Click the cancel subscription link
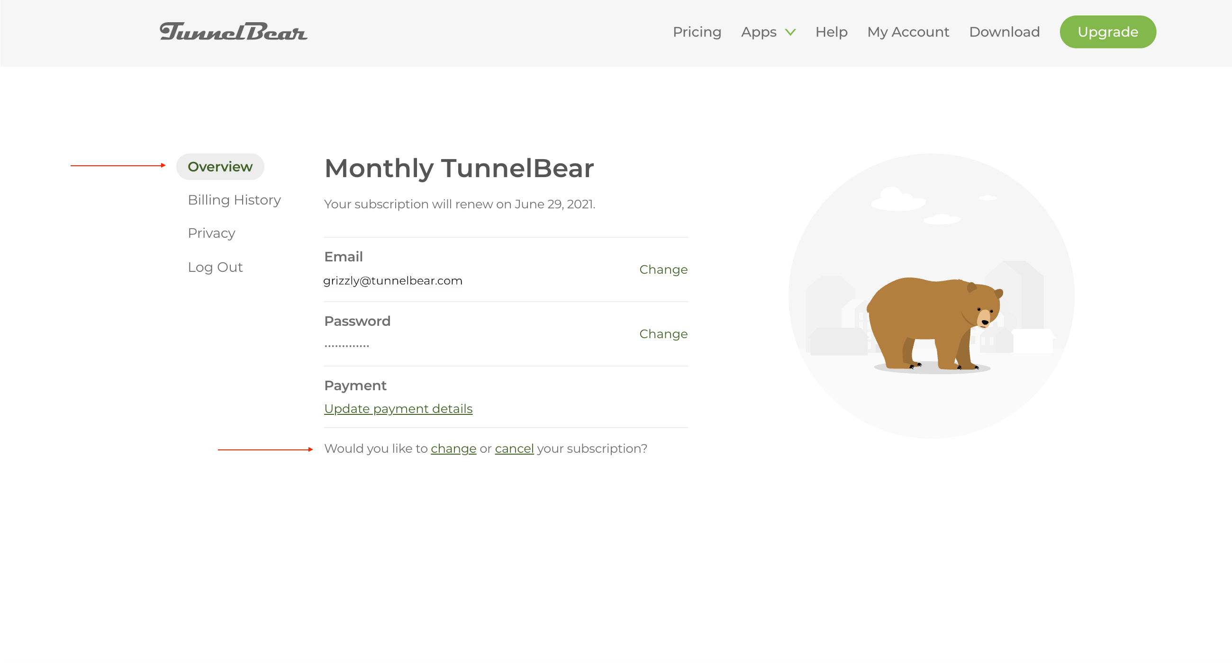 click(x=514, y=448)
